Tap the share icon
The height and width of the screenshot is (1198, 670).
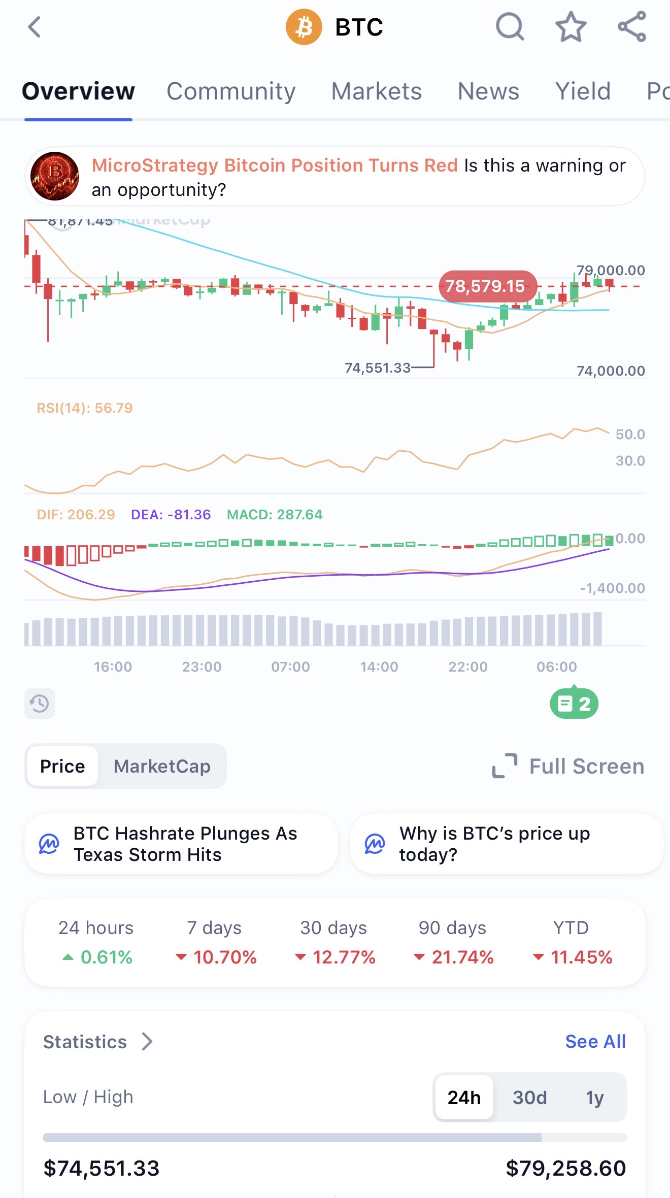coord(632,26)
